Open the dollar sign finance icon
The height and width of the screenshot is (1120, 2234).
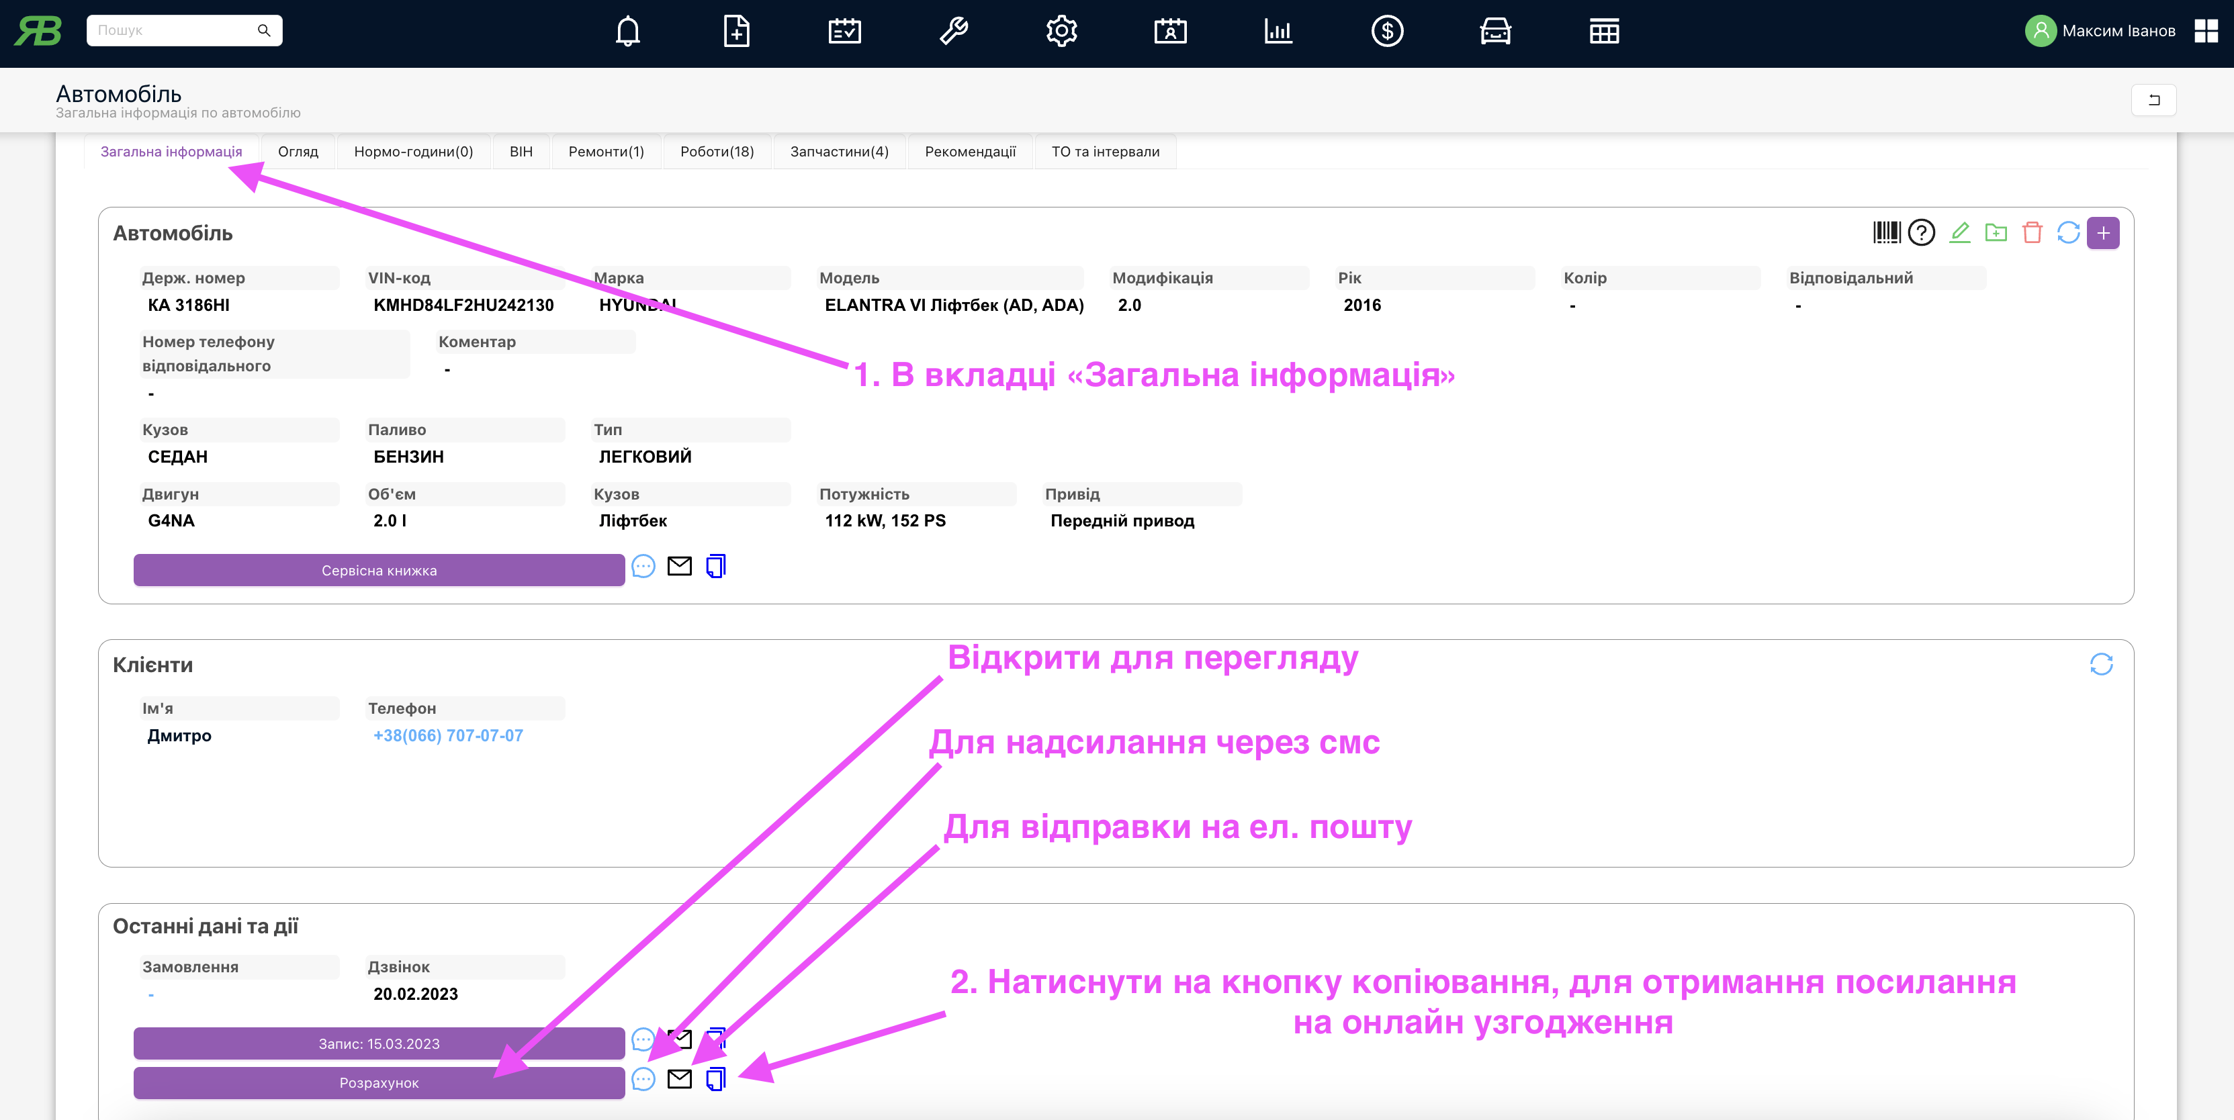1387,32
